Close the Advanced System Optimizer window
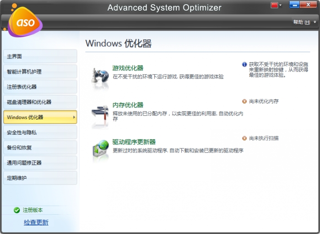 [308, 5]
